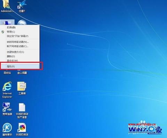Screen dimensions: 167x138
Task: Select the 金山词霸 desktop shortcut
Action: (x=22, y=73)
